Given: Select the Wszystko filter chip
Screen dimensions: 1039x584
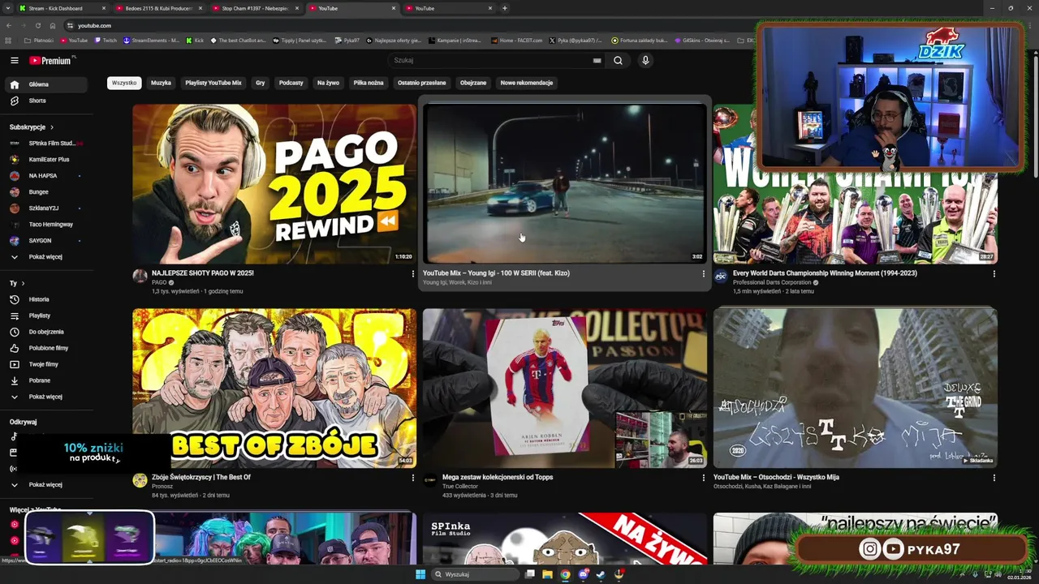Looking at the screenshot, I should 124,83.
